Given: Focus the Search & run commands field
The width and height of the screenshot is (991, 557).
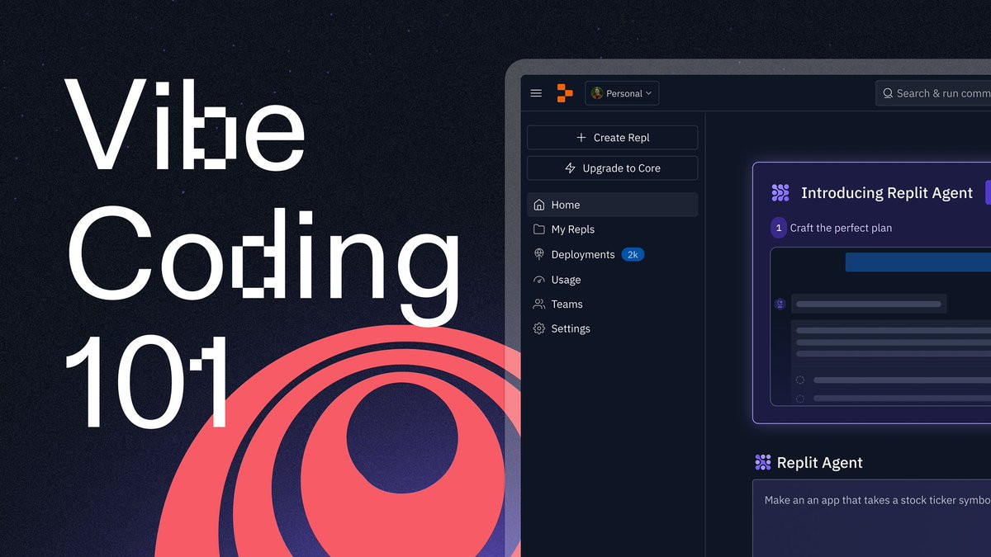Looking at the screenshot, I should click(933, 93).
